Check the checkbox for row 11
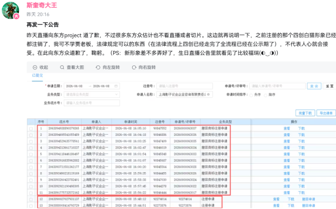The image size is (336, 209). point(31,193)
